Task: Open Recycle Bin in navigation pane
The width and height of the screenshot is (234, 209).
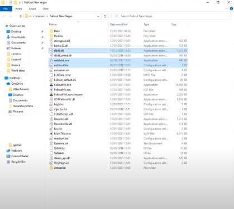Action: (18, 162)
